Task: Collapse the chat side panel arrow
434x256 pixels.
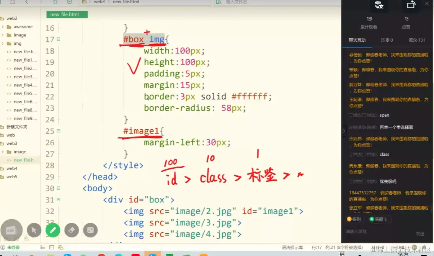Action: click(344, 130)
